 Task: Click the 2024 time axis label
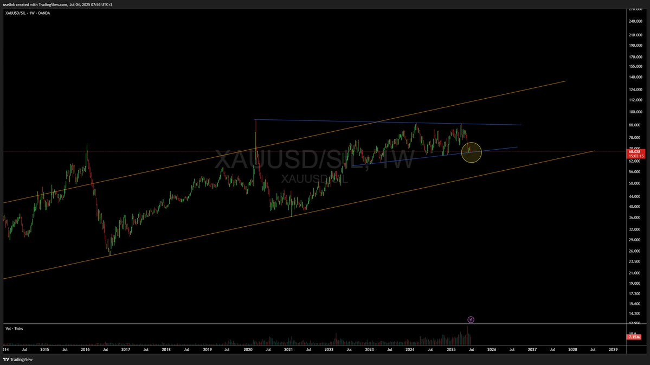[410, 350]
